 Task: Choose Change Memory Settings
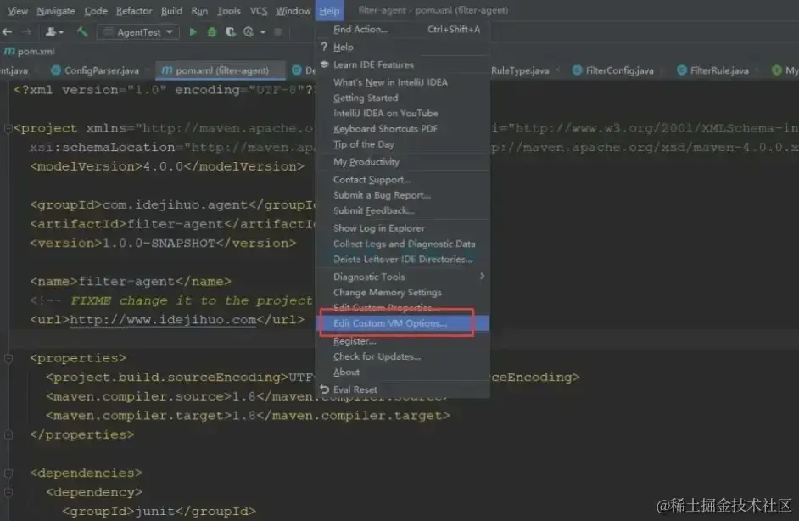pos(403,293)
